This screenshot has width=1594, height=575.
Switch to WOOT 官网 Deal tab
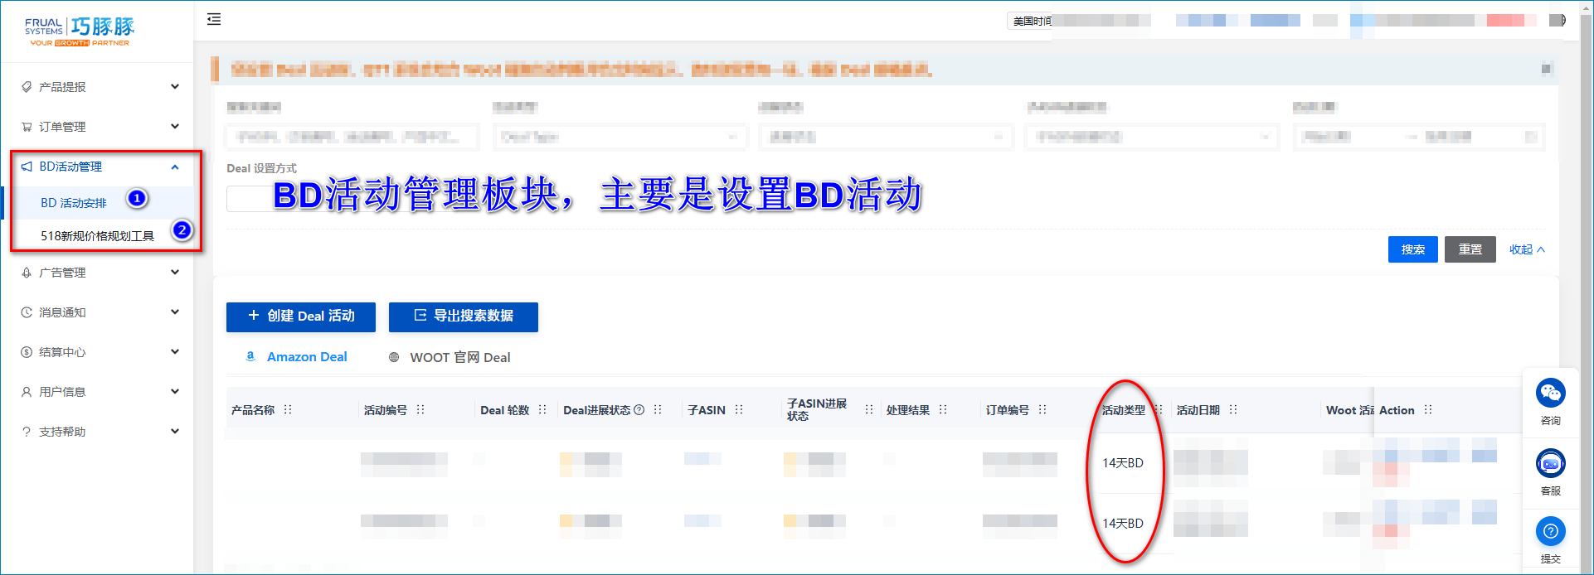pyautogui.click(x=450, y=357)
